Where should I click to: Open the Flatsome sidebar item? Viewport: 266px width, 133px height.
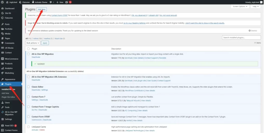(9, 18)
